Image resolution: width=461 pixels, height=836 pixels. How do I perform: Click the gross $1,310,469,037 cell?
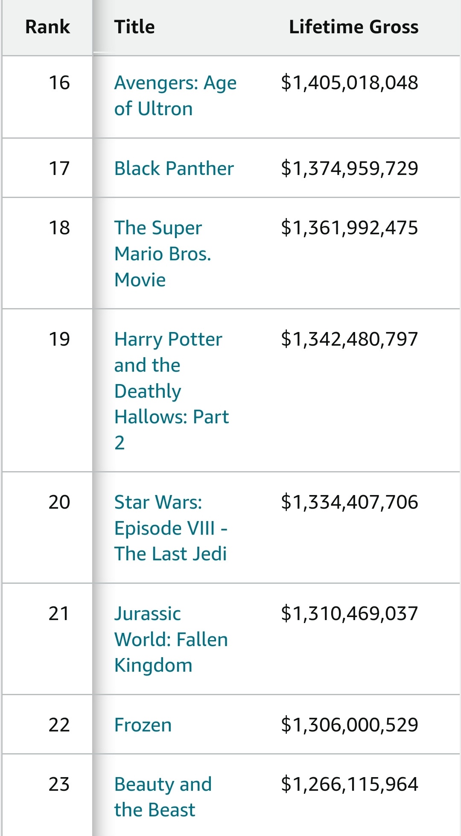pos(349,614)
